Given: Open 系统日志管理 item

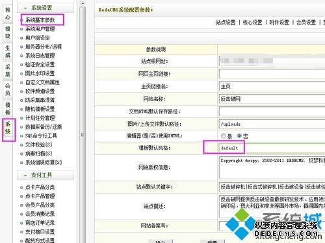Looking at the screenshot, I should click(40, 56).
